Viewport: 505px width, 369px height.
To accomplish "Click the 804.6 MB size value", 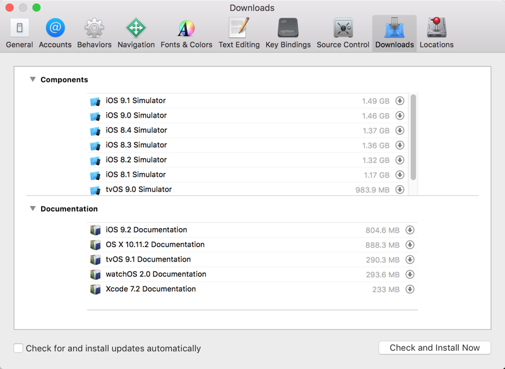I will 383,231.
